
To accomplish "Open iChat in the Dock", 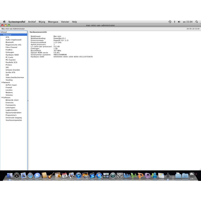I will (37, 175).
